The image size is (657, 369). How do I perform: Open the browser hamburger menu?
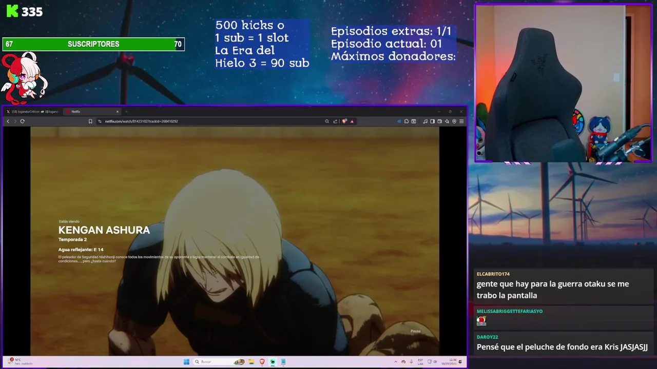point(461,121)
